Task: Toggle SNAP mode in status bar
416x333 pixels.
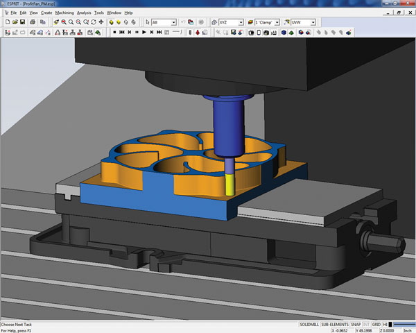Action: 355,324
